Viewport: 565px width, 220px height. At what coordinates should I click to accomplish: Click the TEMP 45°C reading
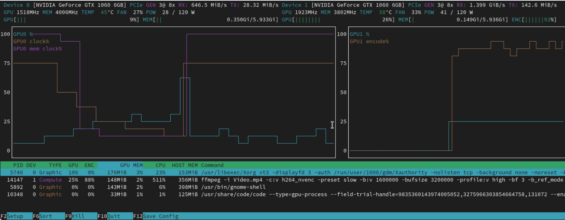(98, 12)
